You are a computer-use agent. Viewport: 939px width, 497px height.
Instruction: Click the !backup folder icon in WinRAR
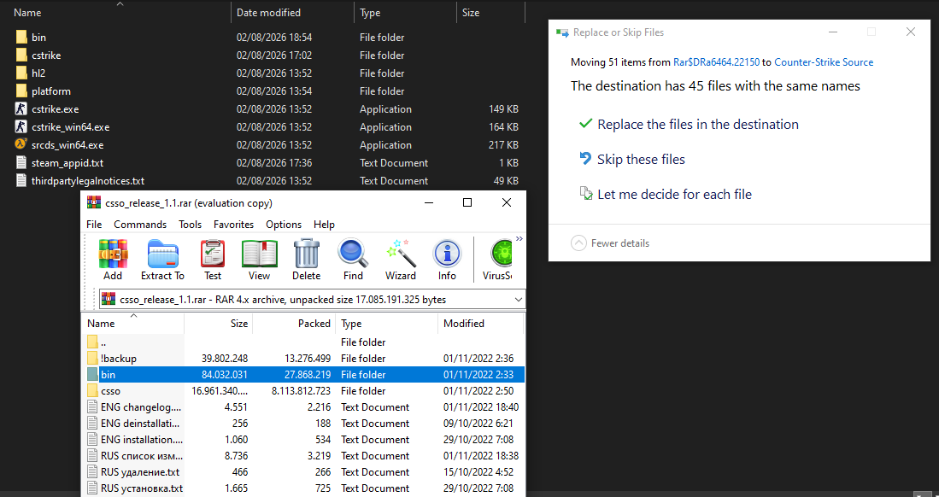click(92, 358)
